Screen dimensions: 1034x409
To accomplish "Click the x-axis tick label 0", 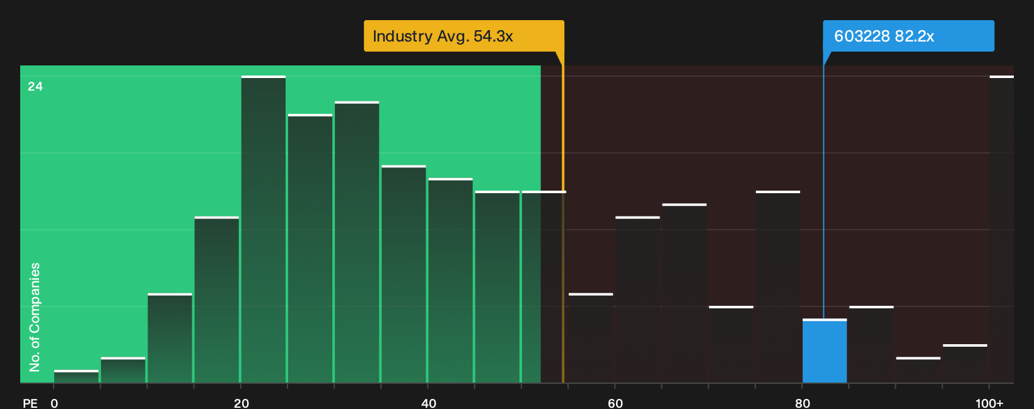I will (x=54, y=403).
